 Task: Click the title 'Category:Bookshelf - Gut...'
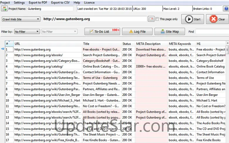[x=102, y=61]
